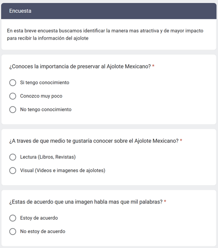Choose the 'No estoy de acuerdo' radio circle
This screenshot has width=218, height=248.
tap(12, 231)
